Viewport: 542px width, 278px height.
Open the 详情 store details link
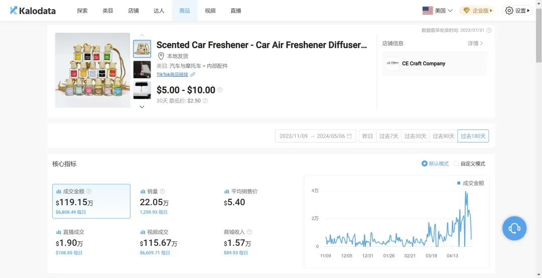coord(475,44)
